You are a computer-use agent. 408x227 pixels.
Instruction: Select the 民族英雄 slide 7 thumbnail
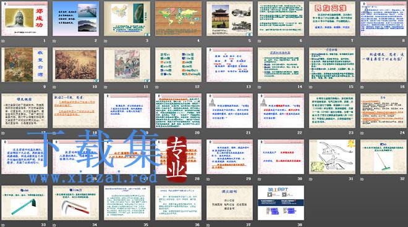coord(332,19)
